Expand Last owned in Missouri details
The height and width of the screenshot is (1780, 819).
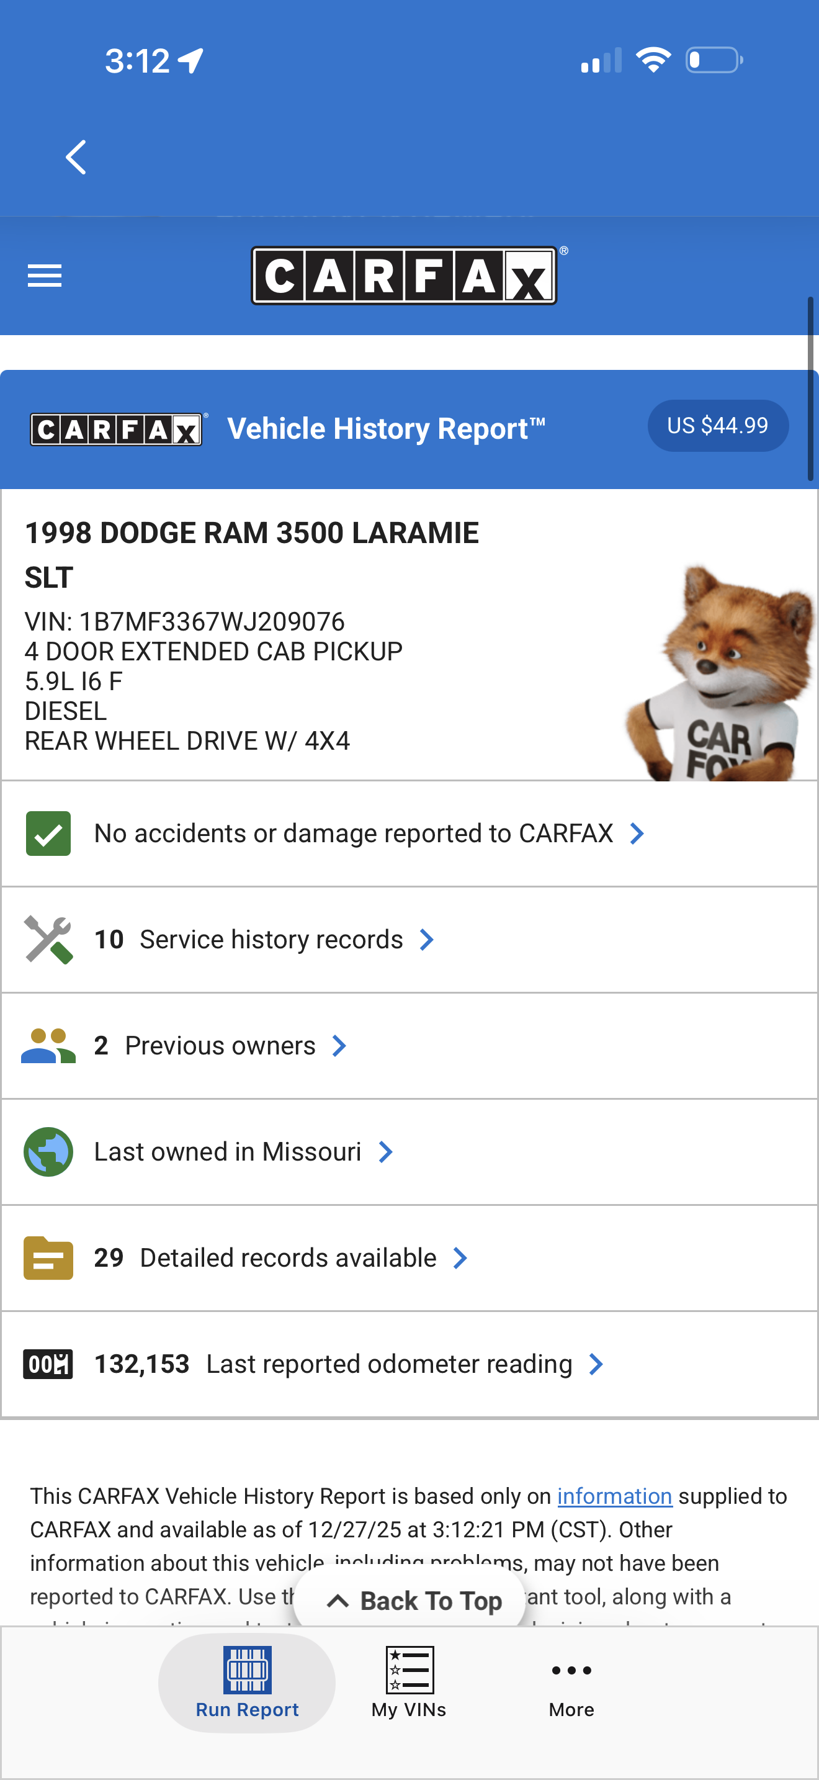click(x=243, y=1152)
